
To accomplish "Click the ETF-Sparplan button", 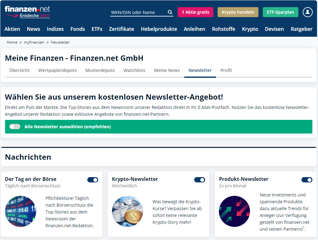I will tap(280, 12).
